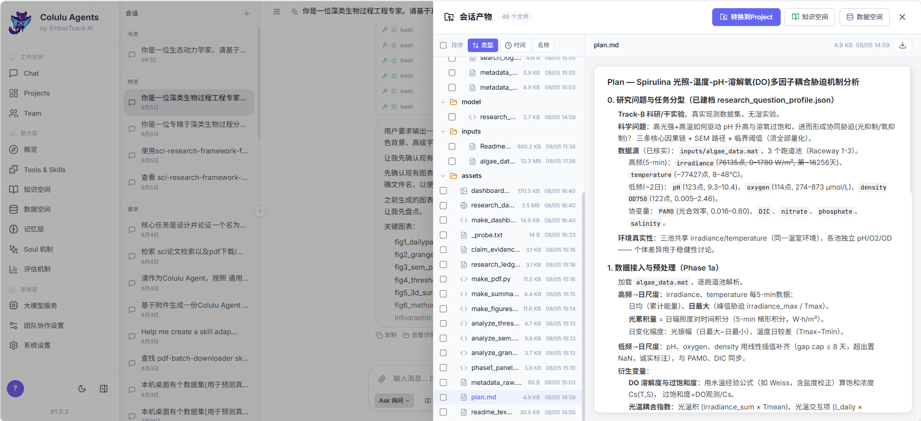This screenshot has height=421, width=921.
Task: Open conversation 你是一位生态动力学家
Action: (189, 54)
